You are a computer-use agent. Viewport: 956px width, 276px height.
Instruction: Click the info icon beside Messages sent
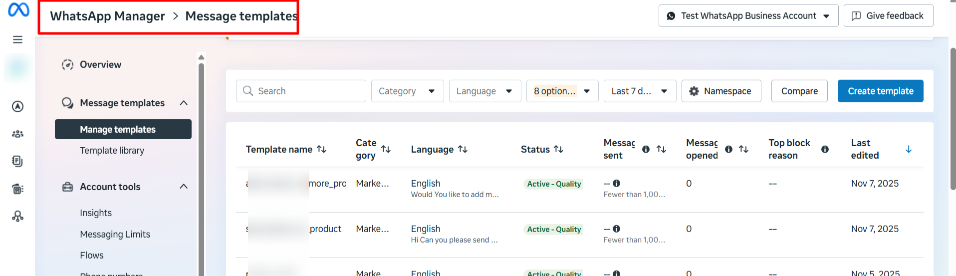tap(646, 149)
